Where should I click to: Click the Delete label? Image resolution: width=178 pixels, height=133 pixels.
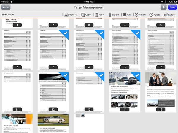(x=115, y=15)
